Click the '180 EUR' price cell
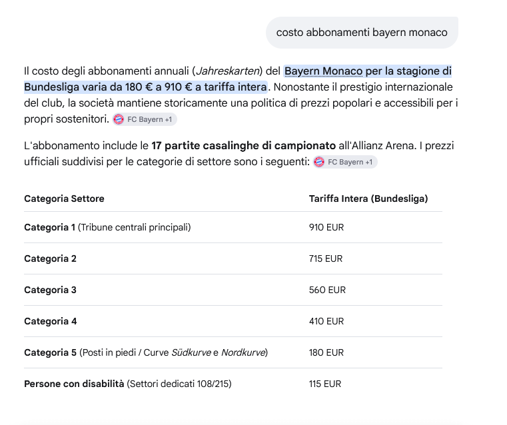Viewport: 507px width, 425px height. pyautogui.click(x=326, y=352)
